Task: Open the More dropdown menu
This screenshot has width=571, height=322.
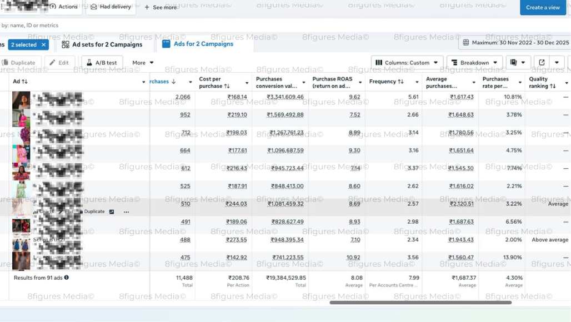Action: (x=143, y=63)
